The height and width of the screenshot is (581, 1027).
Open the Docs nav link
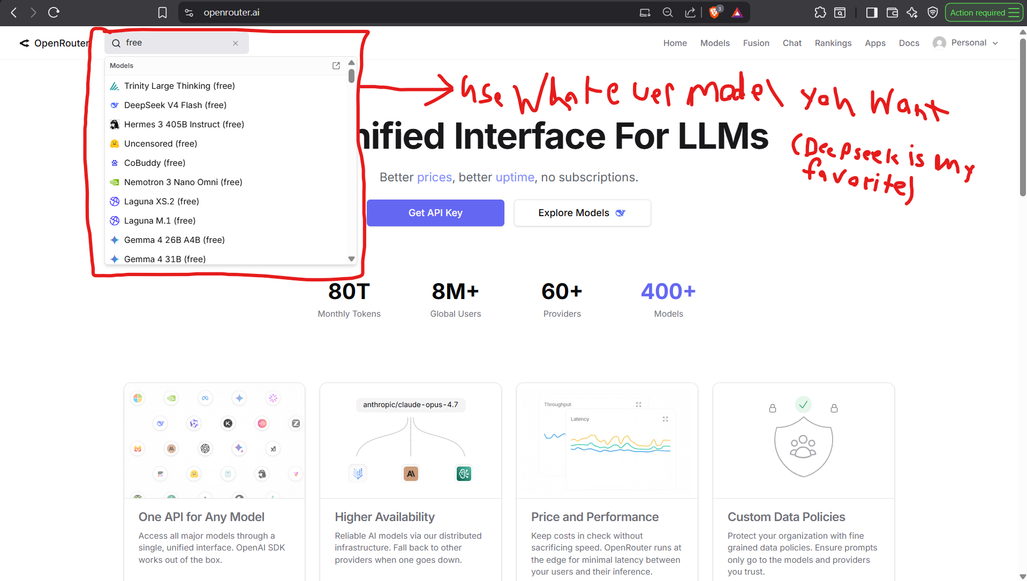tap(909, 43)
